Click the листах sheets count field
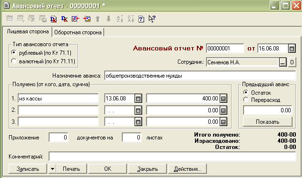 click(132, 138)
